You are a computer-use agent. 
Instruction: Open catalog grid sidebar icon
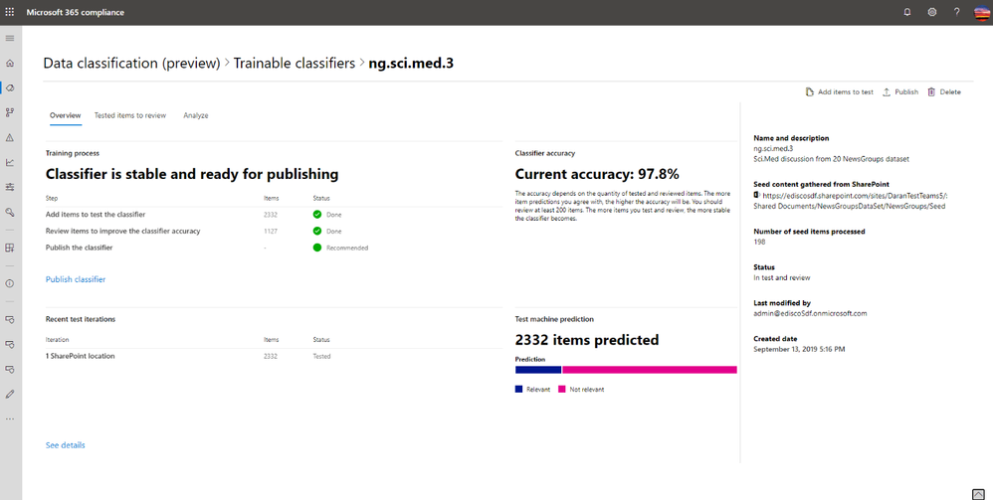(10, 249)
